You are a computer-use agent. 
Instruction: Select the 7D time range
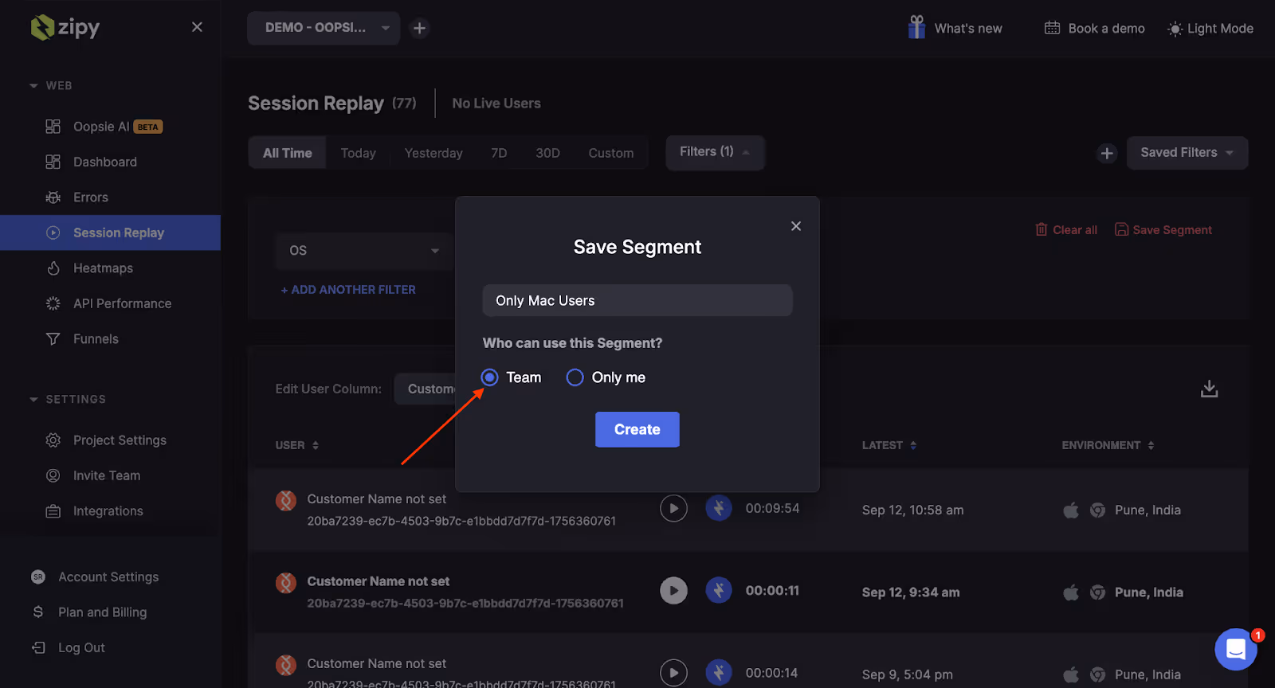[499, 153]
